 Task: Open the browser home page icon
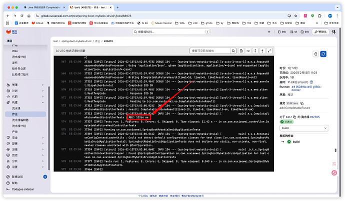29,16
